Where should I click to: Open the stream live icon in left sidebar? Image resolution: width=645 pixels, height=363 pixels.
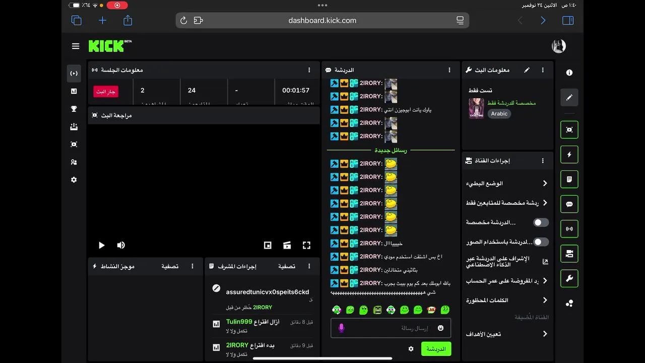tap(74, 73)
